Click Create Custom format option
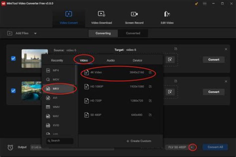Viewport: 236px width, 157px height. (139, 141)
